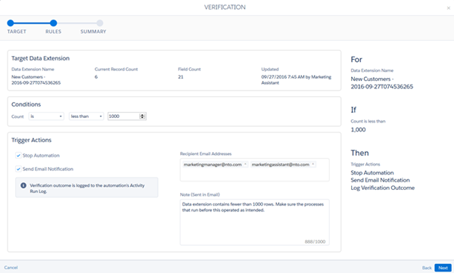Click the Cancel link
Viewport: 454px width, 273px height.
(11, 268)
